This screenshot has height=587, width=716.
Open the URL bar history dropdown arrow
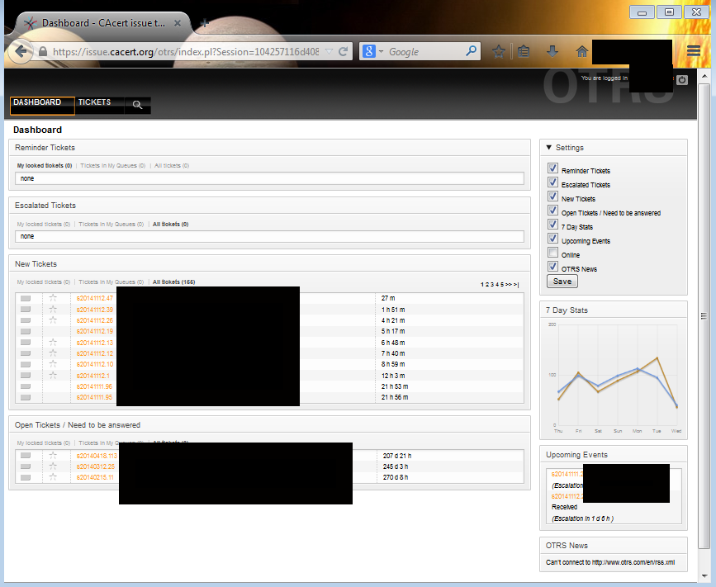click(x=329, y=52)
